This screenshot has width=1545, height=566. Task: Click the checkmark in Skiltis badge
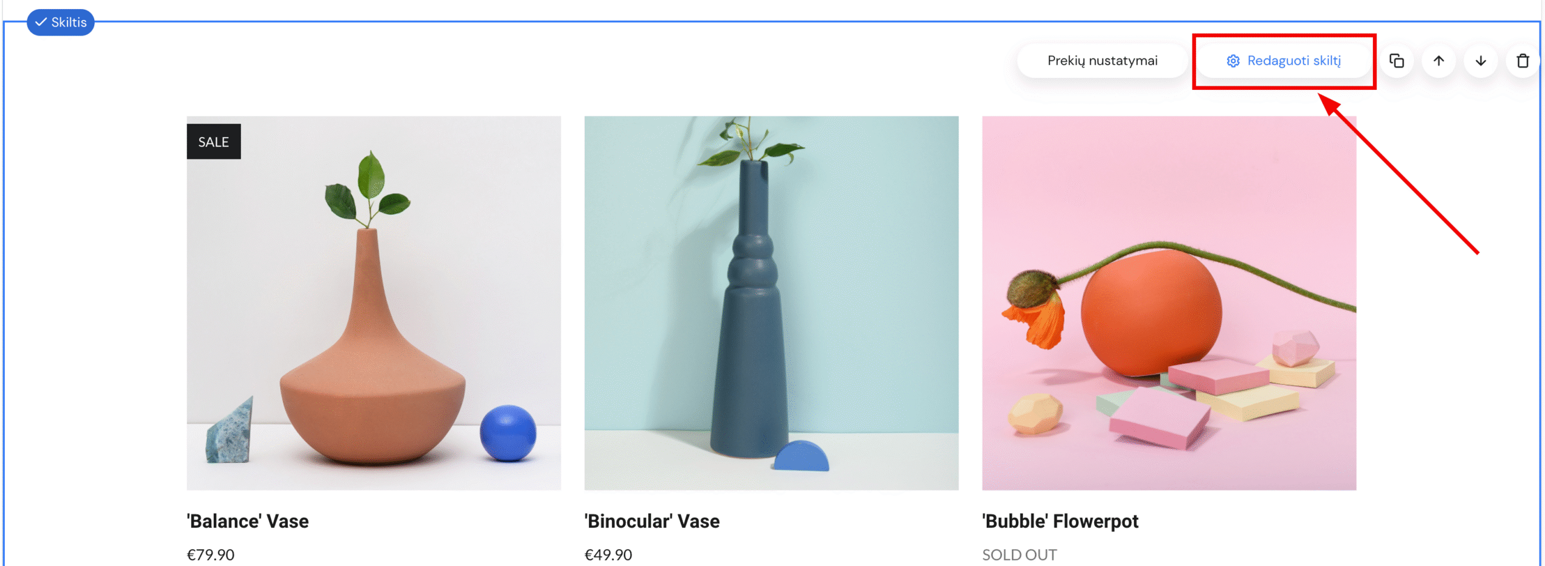(41, 22)
